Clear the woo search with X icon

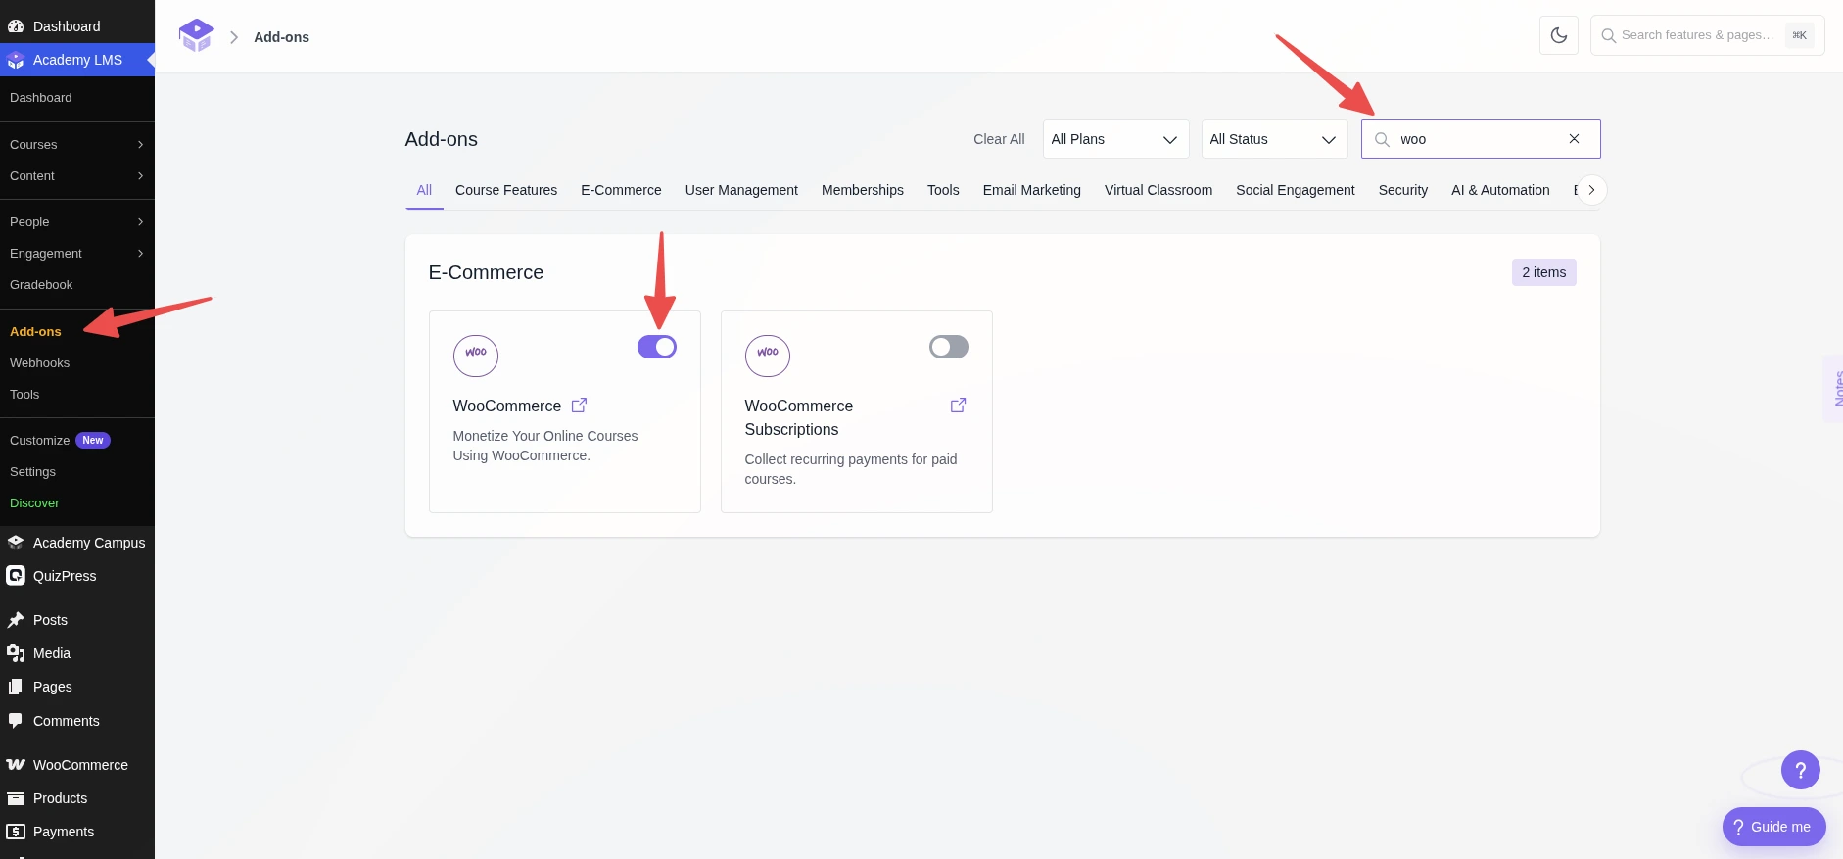[x=1574, y=139]
